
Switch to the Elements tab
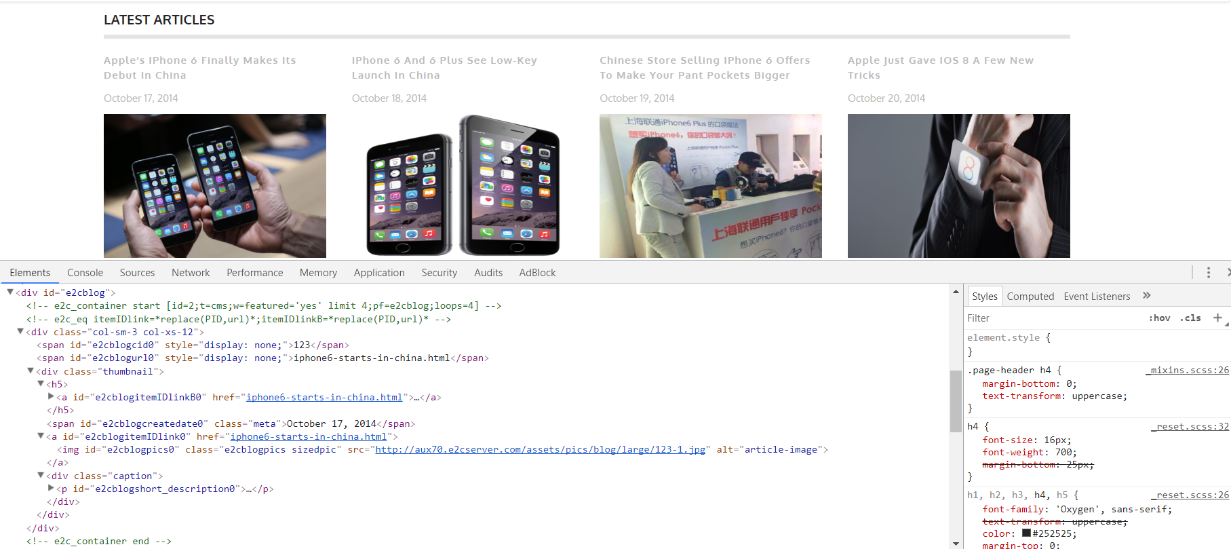[30, 272]
